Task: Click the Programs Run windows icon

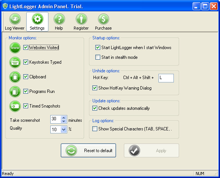Action: [15, 91]
